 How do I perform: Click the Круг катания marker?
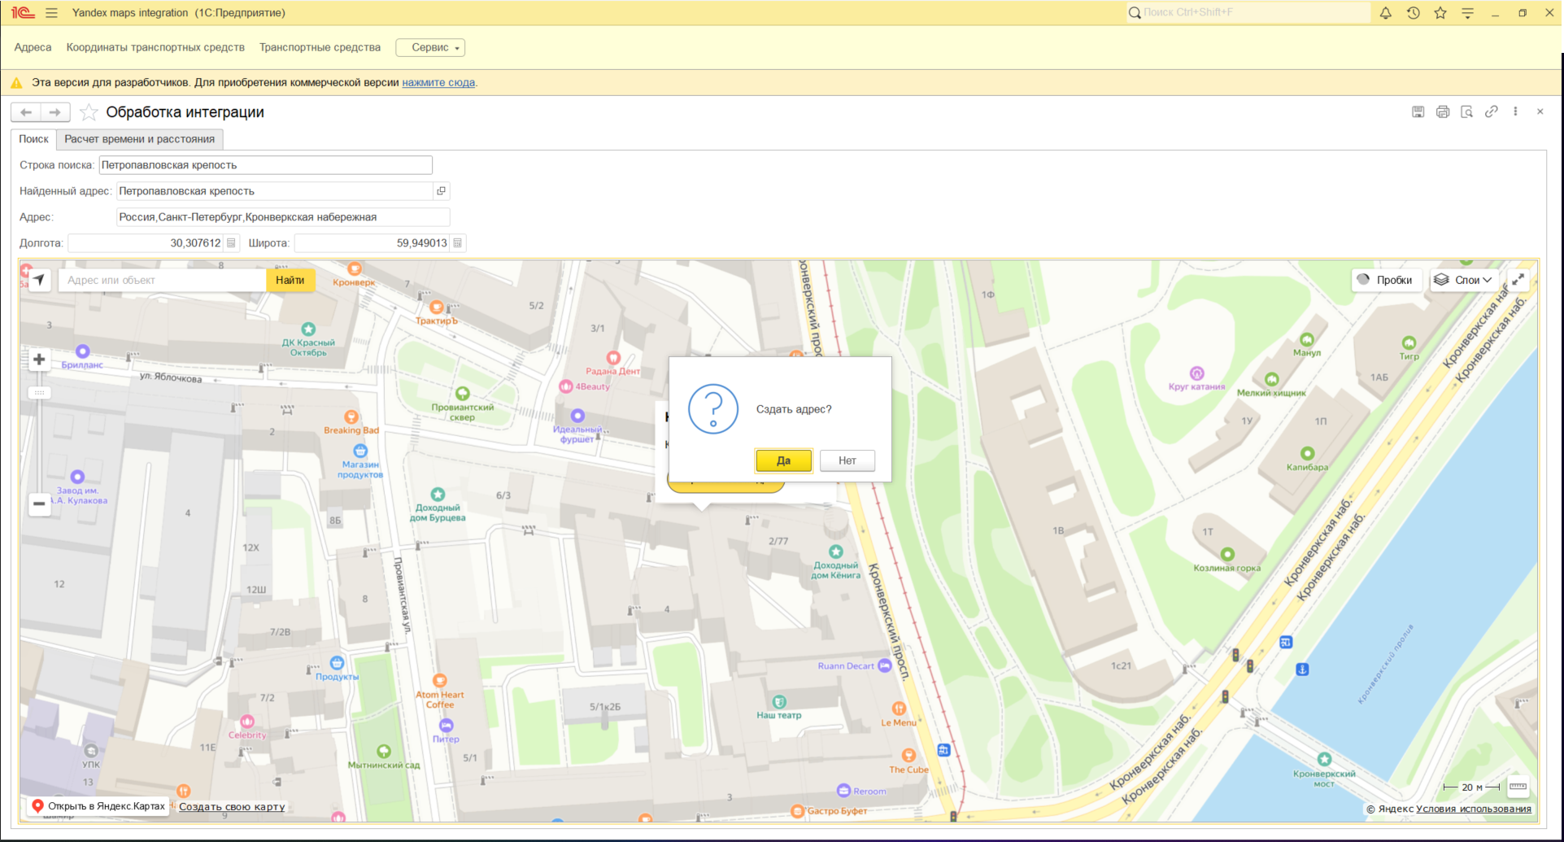1196,373
